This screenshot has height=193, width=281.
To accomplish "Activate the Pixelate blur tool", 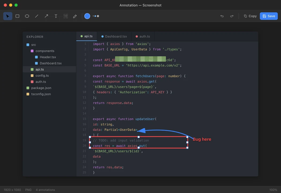I will click(x=66, y=16).
